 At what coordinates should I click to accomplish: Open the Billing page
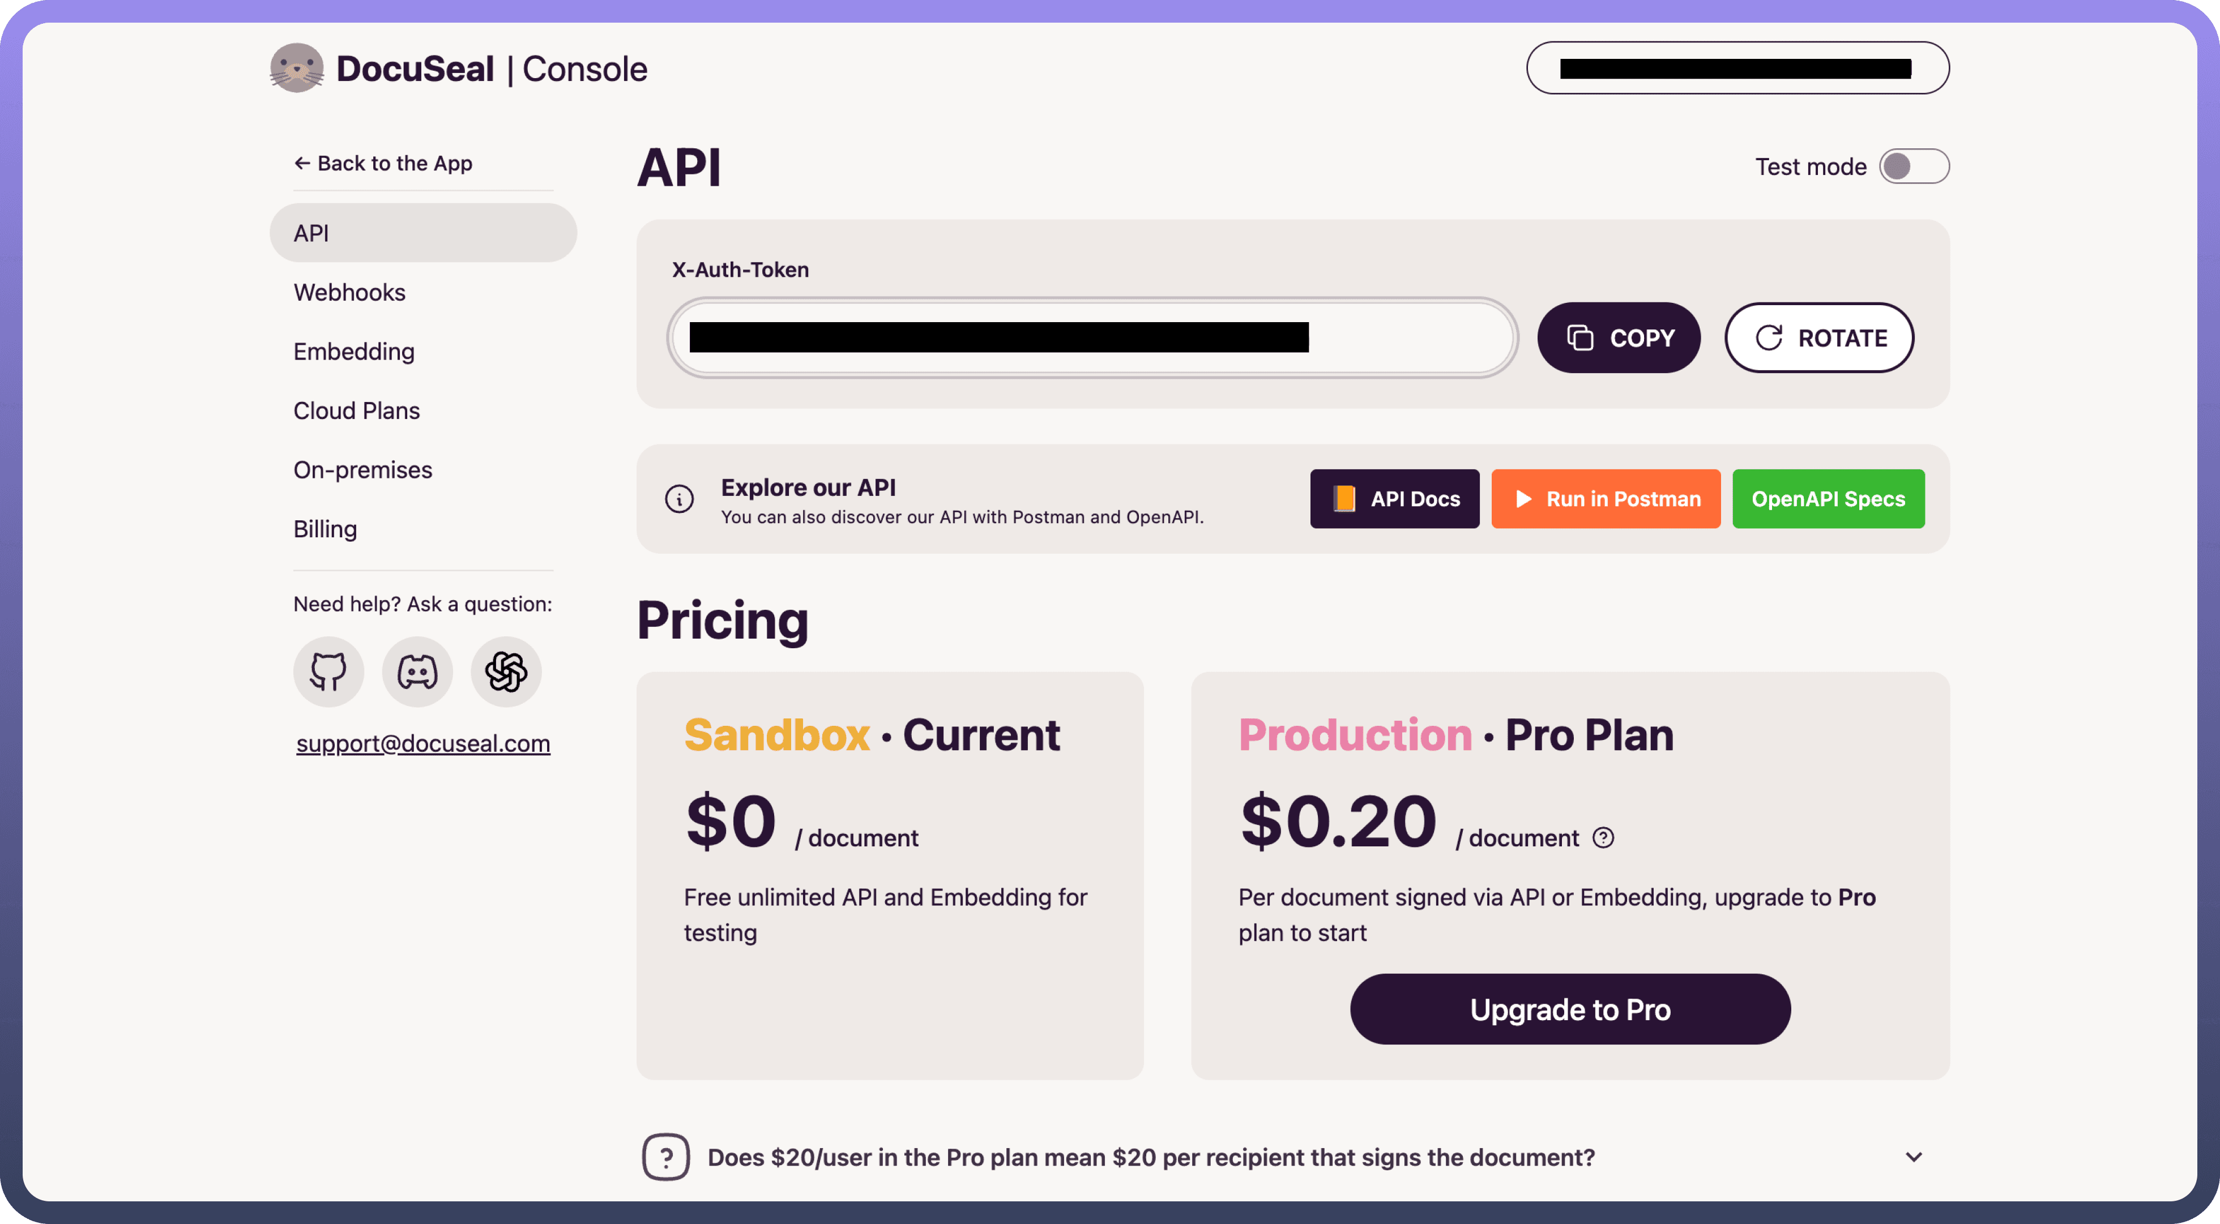tap(325, 529)
